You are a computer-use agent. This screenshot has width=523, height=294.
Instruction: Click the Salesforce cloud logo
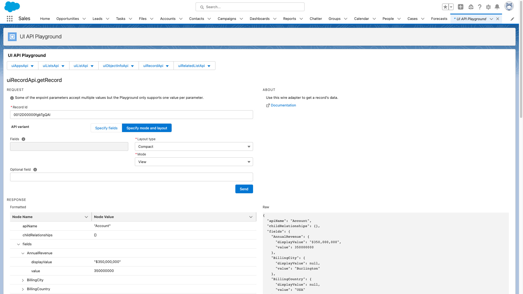[x=12, y=7]
